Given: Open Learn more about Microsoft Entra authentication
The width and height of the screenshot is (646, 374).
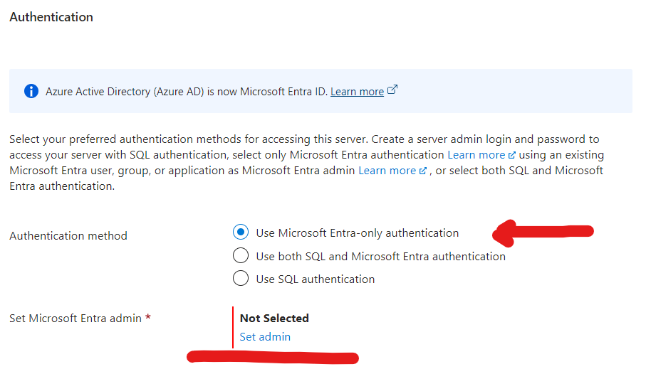Looking at the screenshot, I should [476, 154].
